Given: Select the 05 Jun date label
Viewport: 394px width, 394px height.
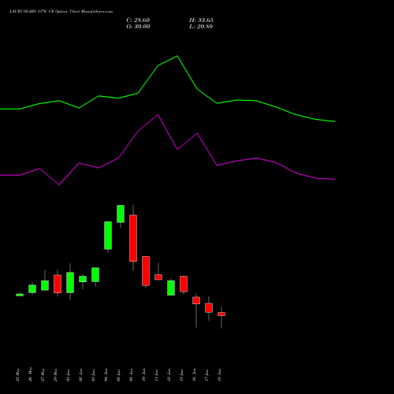Looking at the screenshot, I should 118,375.
